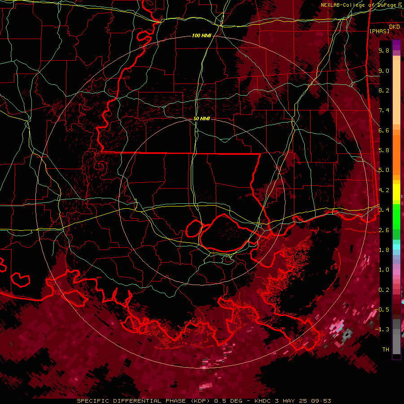Click the 7.4 value on the color scale
This screenshot has height=404, width=404.
(x=384, y=110)
